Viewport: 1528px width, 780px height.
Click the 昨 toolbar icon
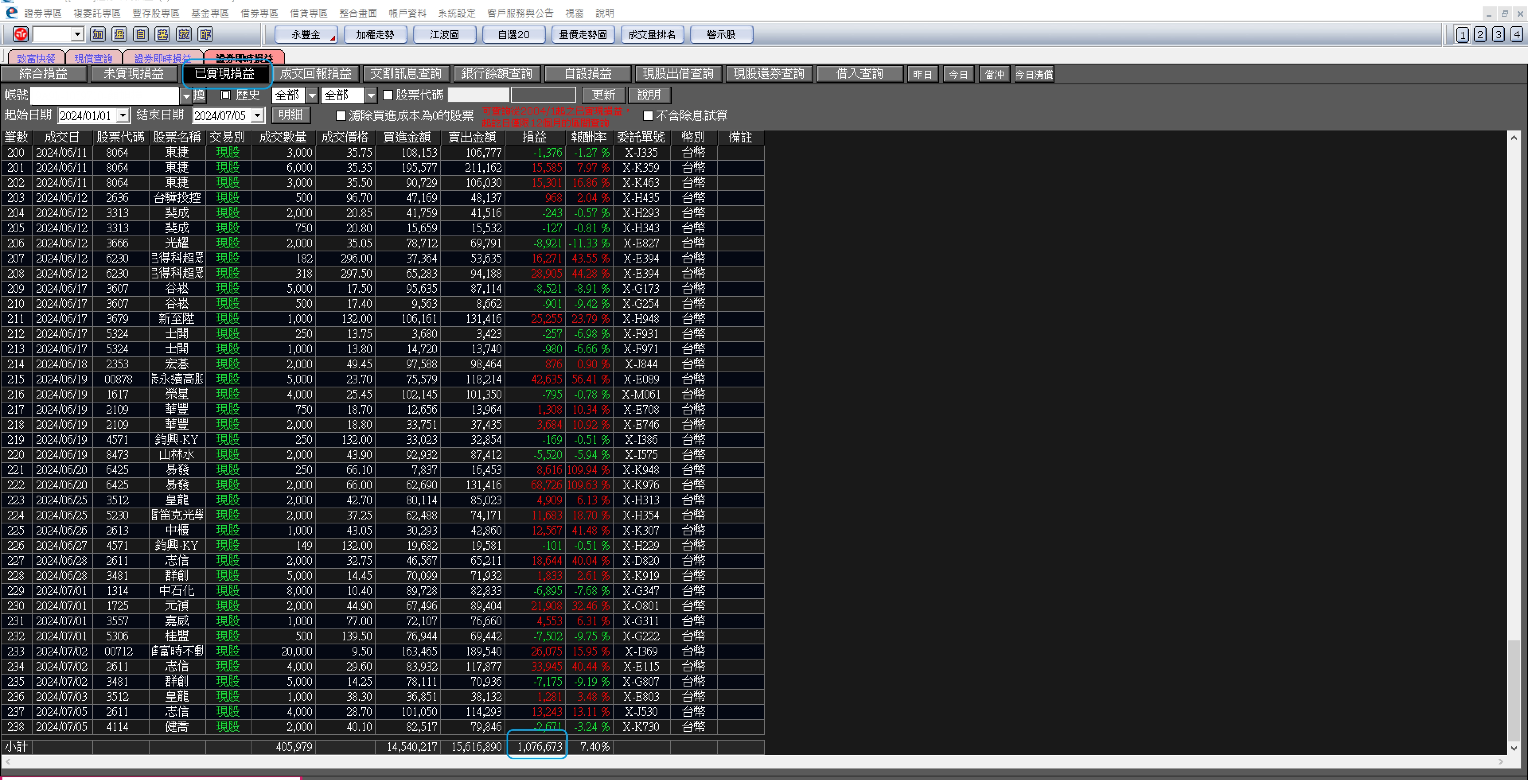[206, 34]
